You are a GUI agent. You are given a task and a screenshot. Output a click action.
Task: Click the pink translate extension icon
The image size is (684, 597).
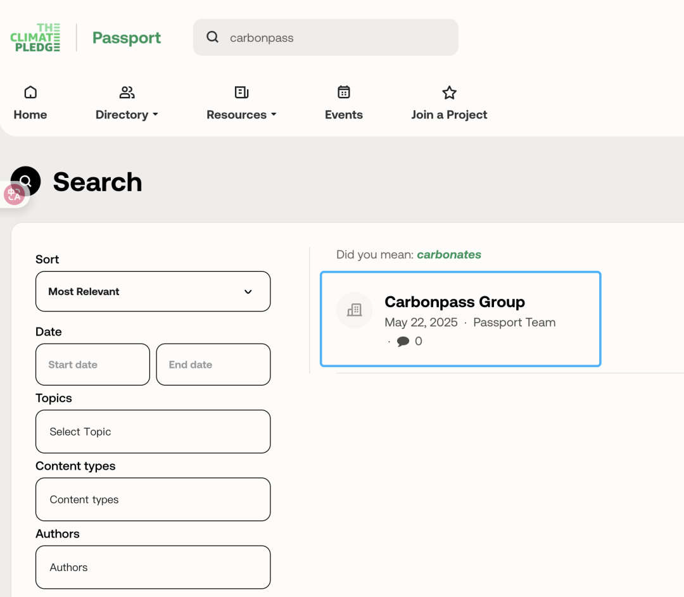pos(14,195)
